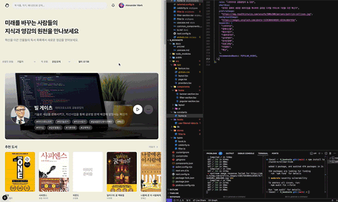This screenshot has height=202, width=338.
Task: Click the .cursorignore file icon
Action: tap(174, 153)
